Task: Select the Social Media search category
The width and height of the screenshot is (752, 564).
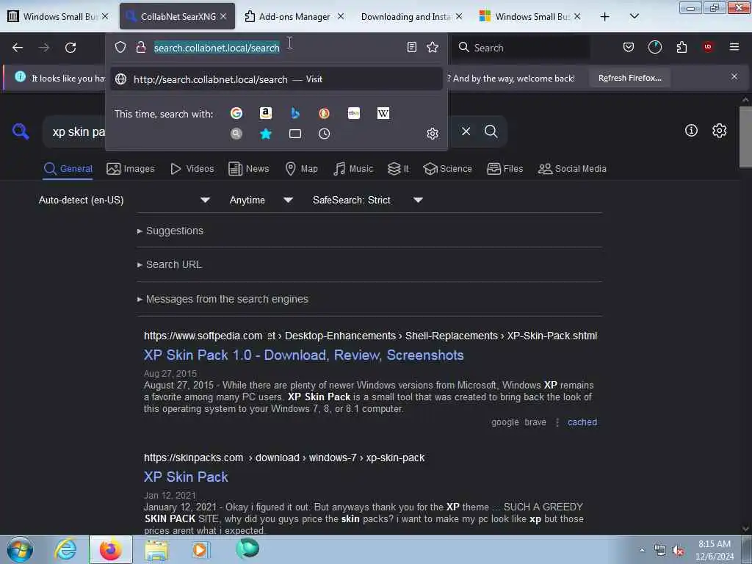Action: pyautogui.click(x=572, y=169)
